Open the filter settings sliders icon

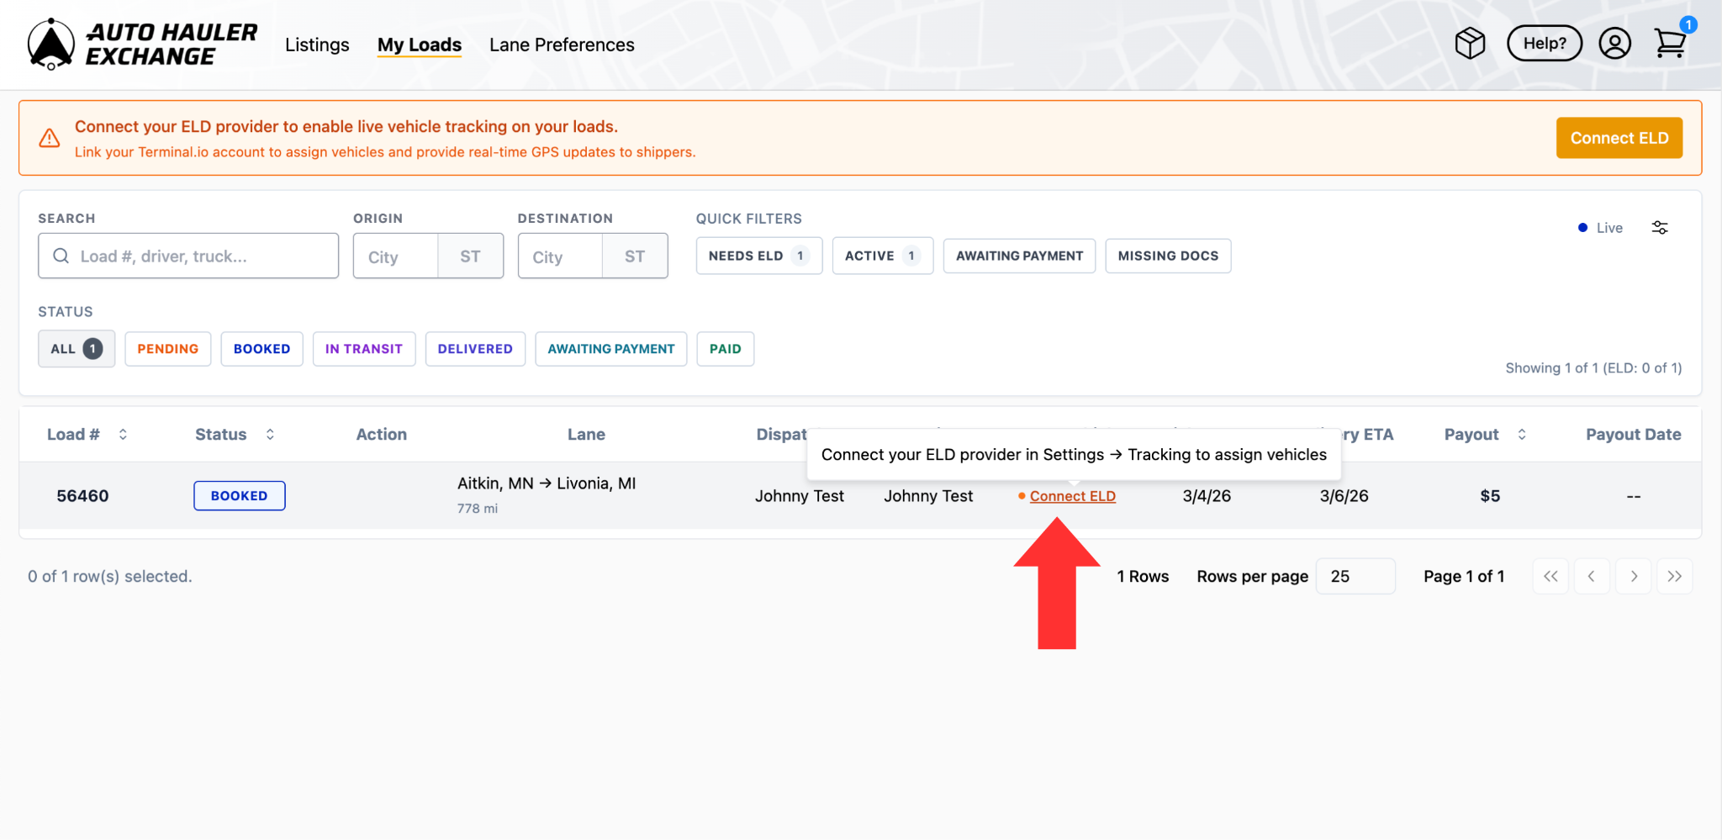pyautogui.click(x=1659, y=228)
